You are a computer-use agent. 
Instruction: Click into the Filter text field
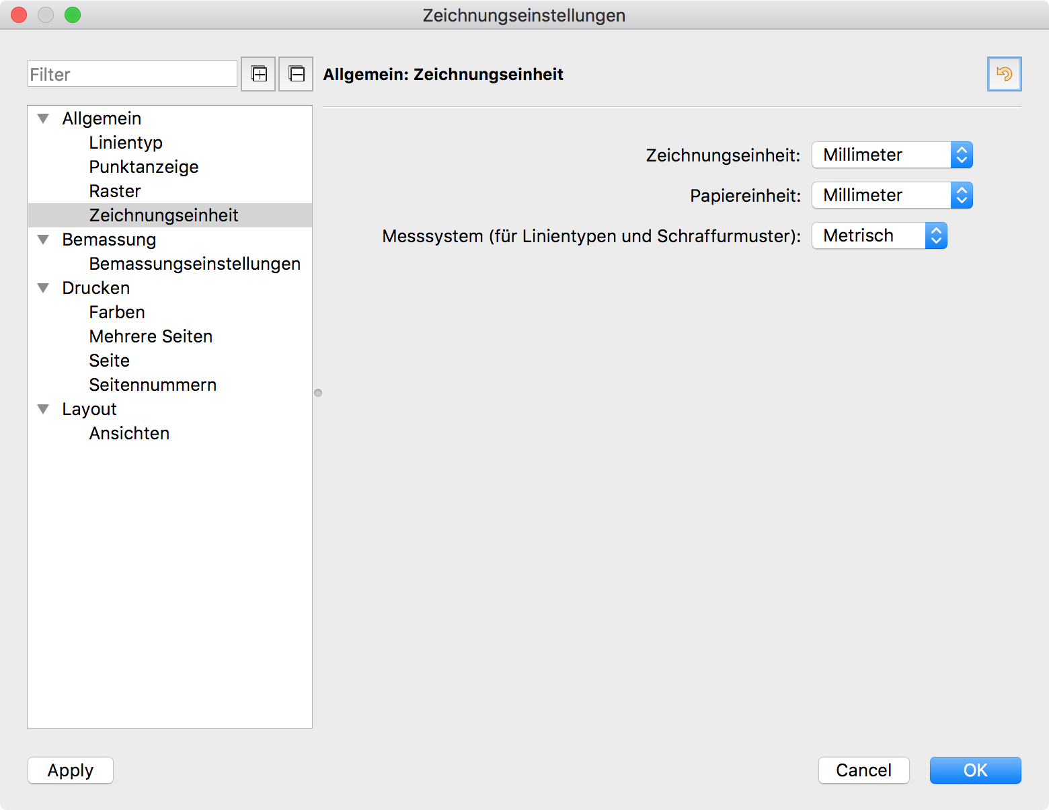pyautogui.click(x=132, y=74)
